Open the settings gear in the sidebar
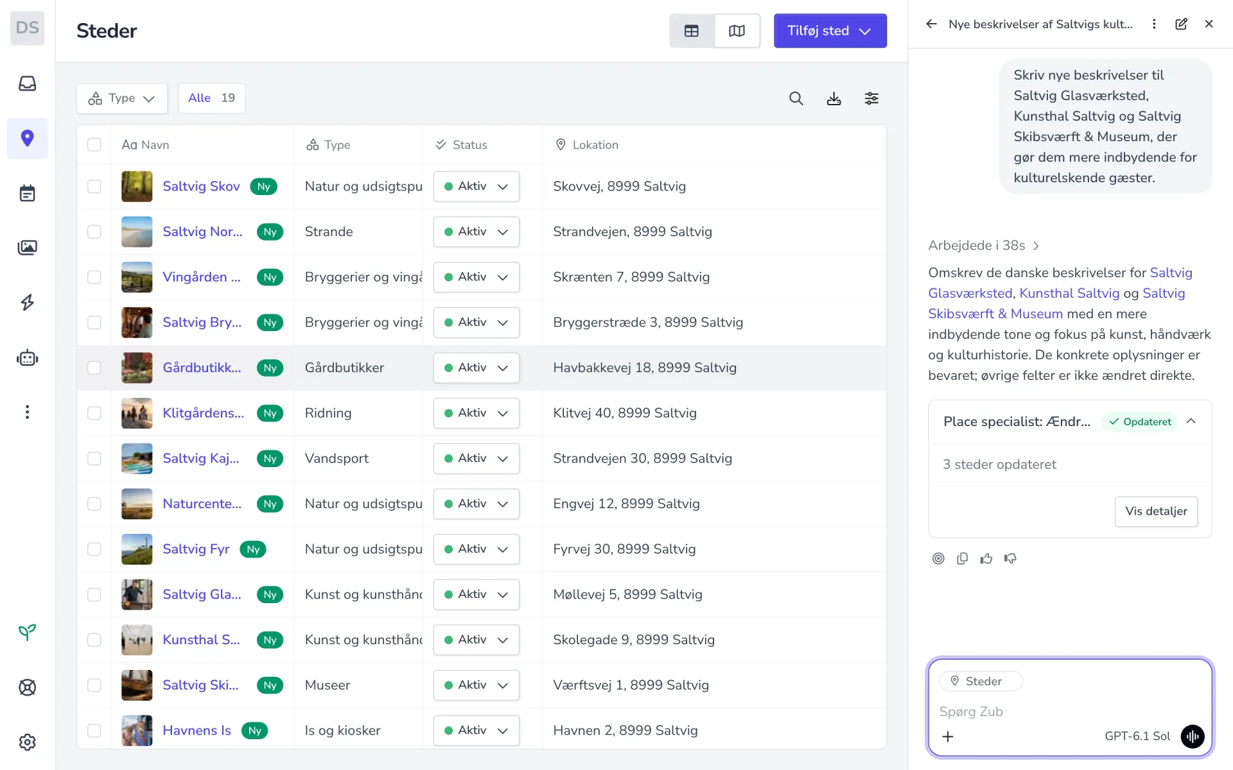Viewport: 1233px width, 770px height. pyautogui.click(x=27, y=742)
